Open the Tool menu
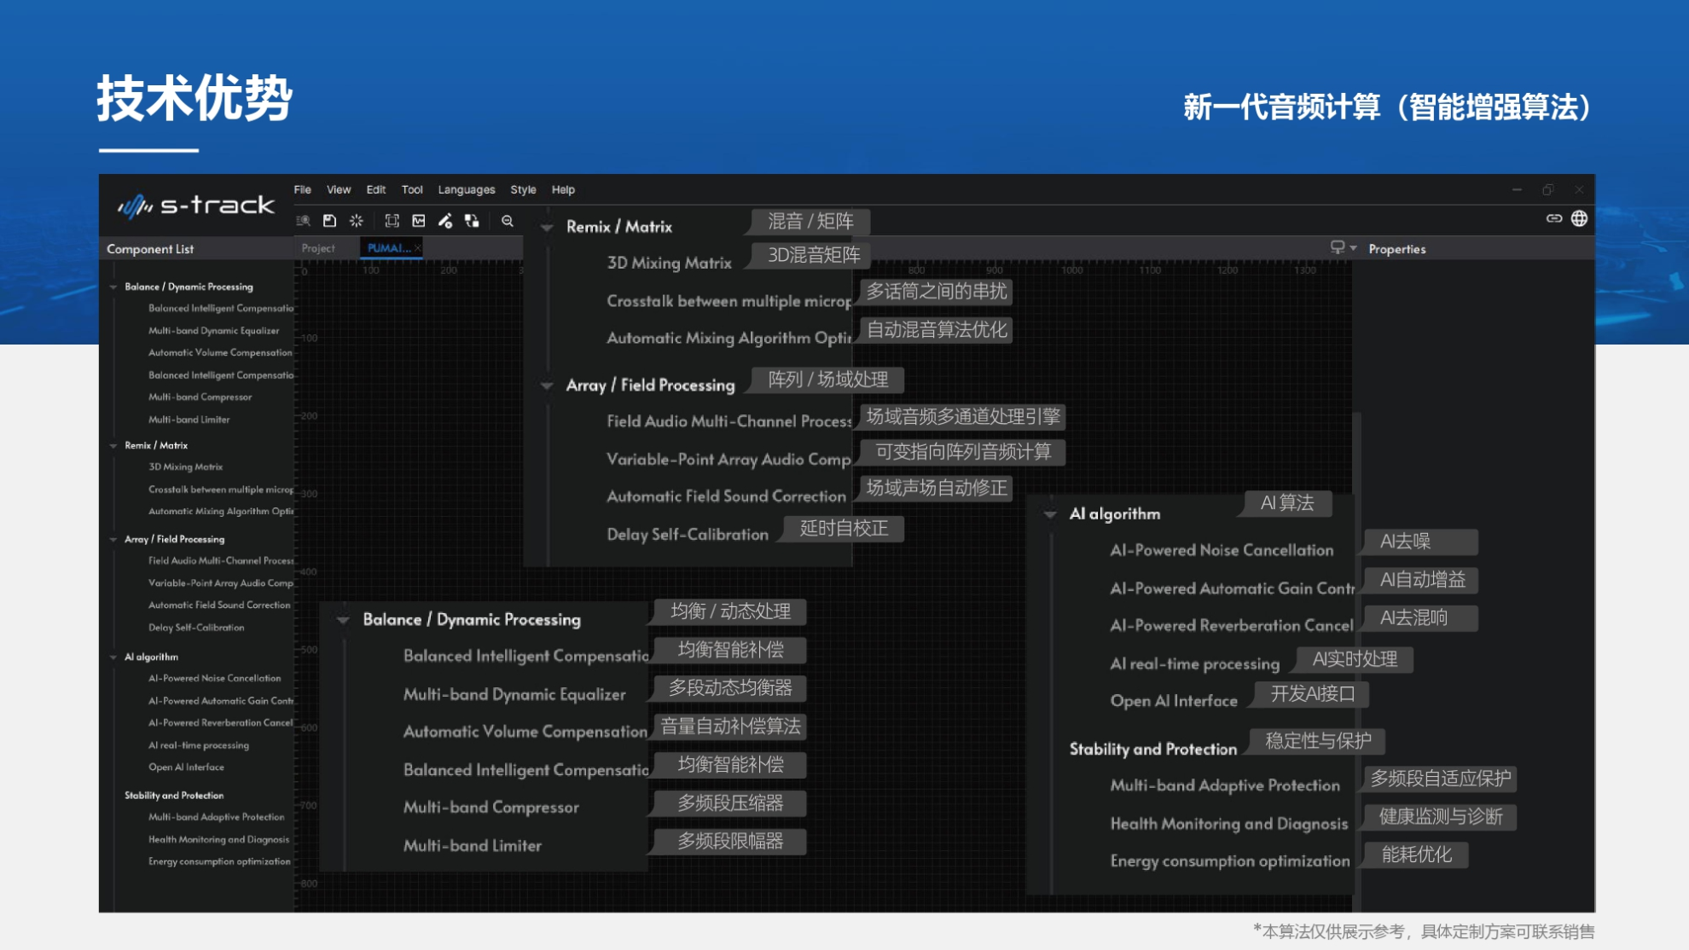 click(x=412, y=189)
